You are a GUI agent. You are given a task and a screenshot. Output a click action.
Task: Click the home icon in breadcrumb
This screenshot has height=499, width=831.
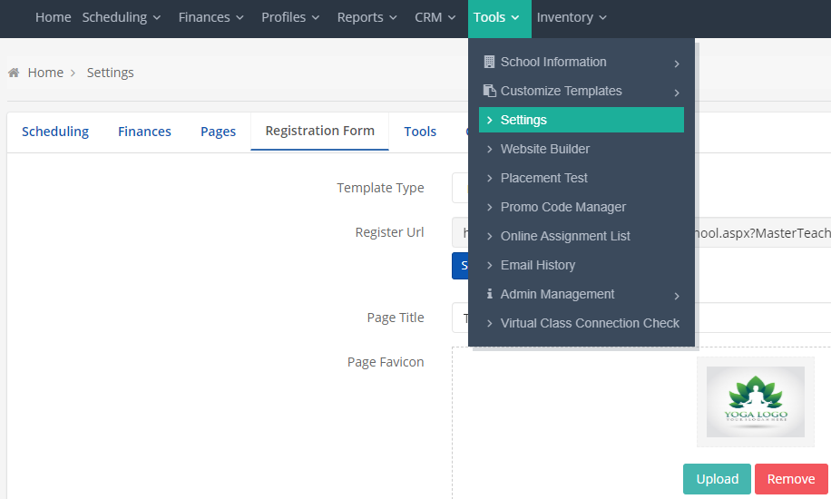tap(14, 73)
